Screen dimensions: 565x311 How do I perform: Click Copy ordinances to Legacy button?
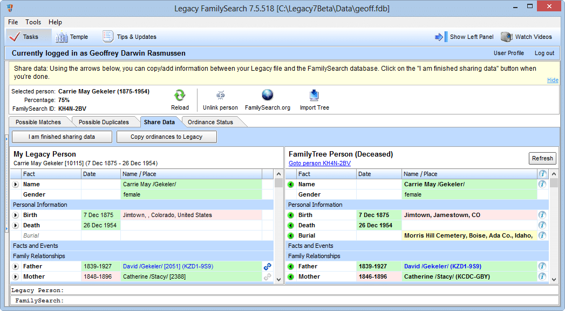pos(166,137)
